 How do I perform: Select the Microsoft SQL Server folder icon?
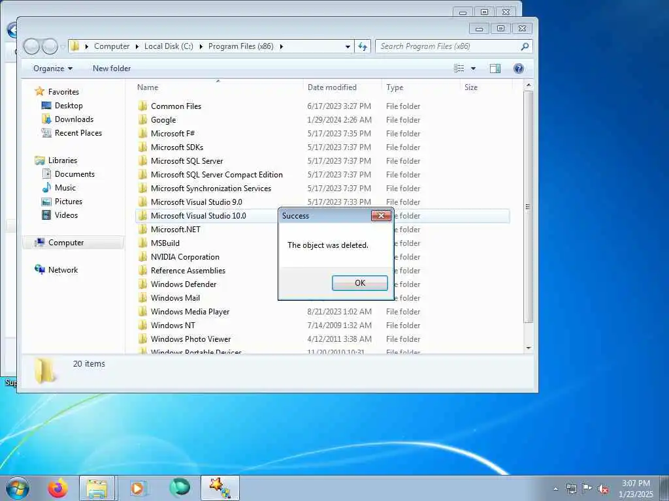tap(143, 161)
